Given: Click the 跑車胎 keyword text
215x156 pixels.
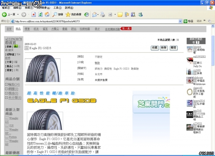Looking at the screenshot, I should (135, 69).
